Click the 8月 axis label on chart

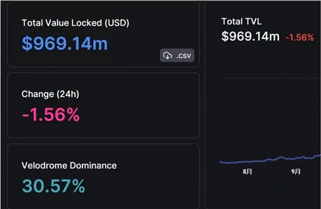click(247, 172)
